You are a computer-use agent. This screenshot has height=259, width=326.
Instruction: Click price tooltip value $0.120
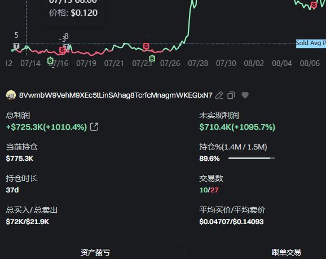(x=84, y=13)
